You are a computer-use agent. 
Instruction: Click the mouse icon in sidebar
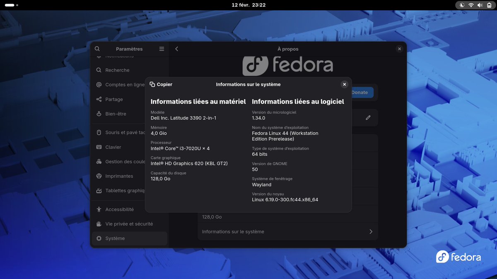tap(99, 133)
